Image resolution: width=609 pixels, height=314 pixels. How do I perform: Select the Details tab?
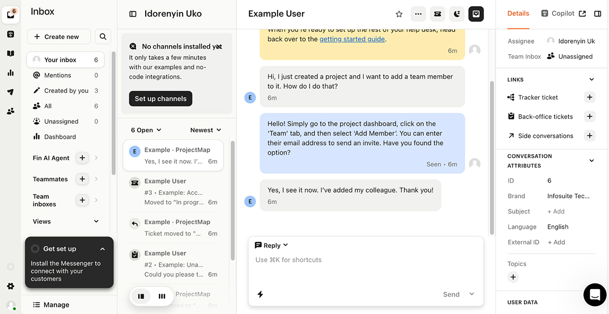pos(518,13)
